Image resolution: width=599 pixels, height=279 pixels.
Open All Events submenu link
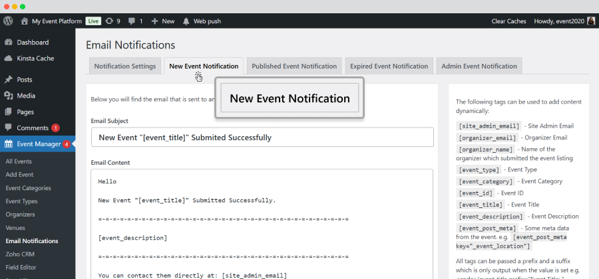[x=19, y=161]
